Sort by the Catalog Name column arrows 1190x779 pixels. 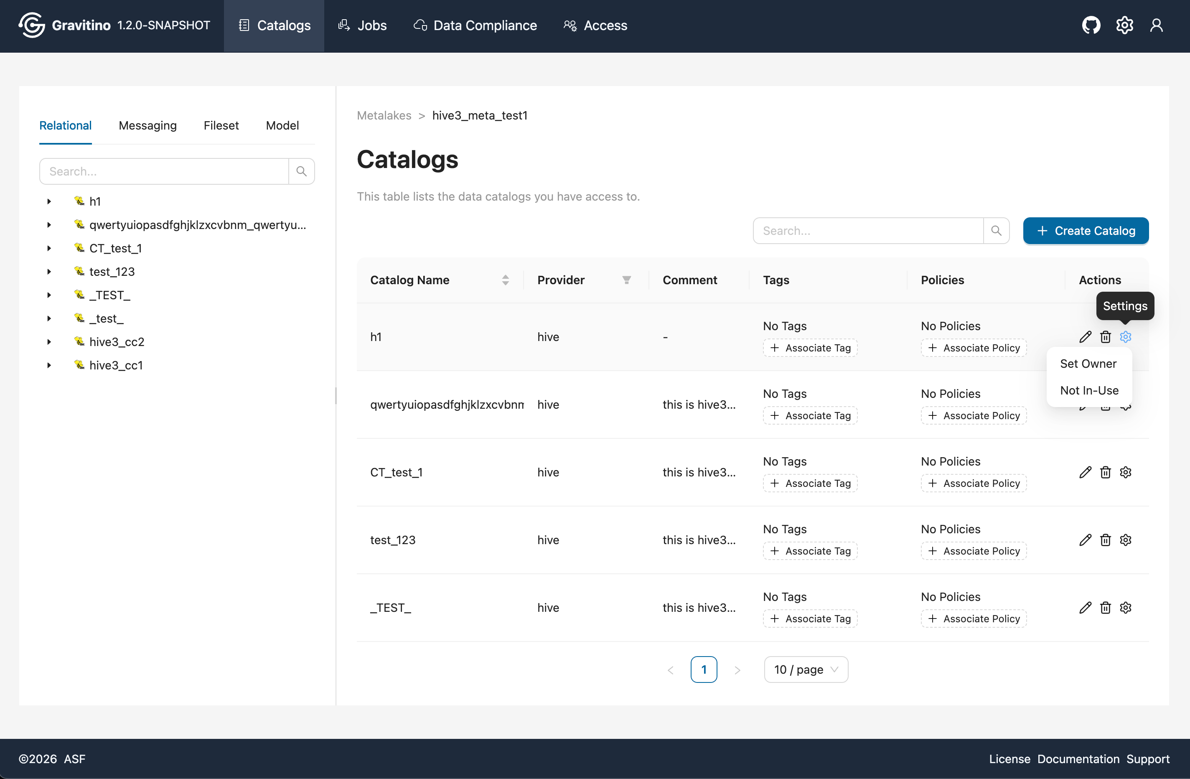505,280
